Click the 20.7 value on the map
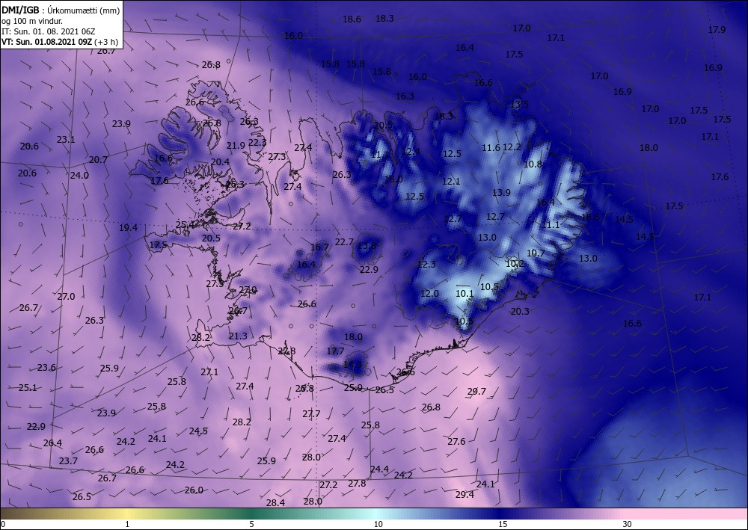The width and height of the screenshot is (748, 530). pos(98,160)
